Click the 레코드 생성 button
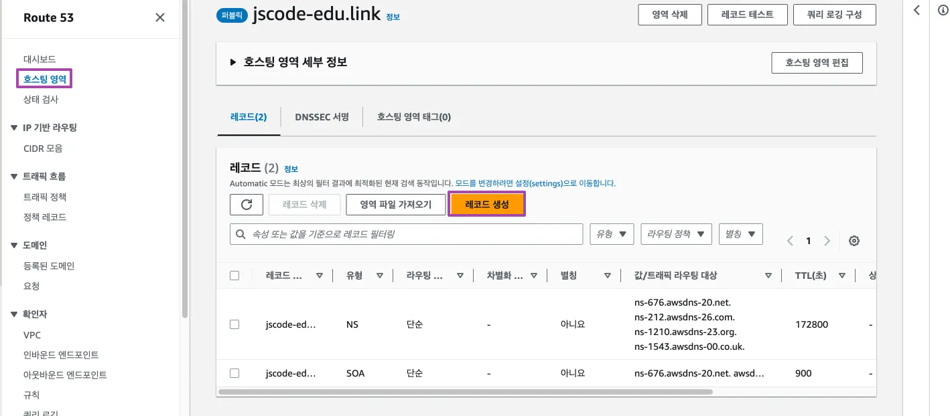This screenshot has width=950, height=416. click(x=487, y=205)
